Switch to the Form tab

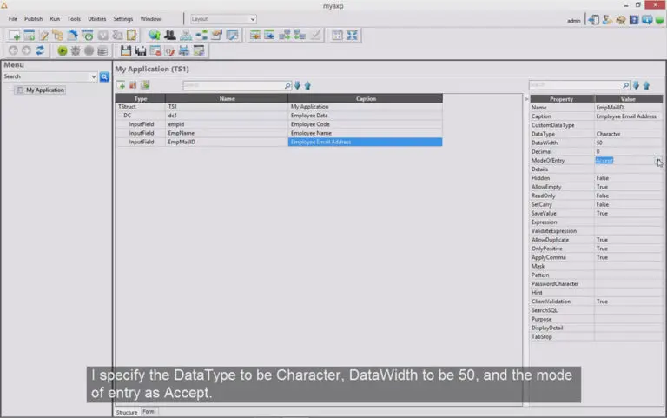pos(148,412)
